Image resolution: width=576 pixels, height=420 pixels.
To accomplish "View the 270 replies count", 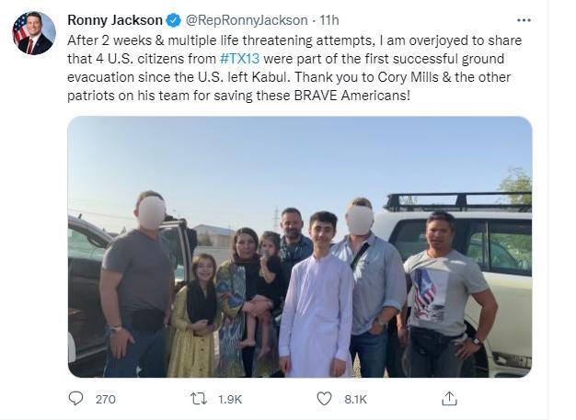I will 106,399.
